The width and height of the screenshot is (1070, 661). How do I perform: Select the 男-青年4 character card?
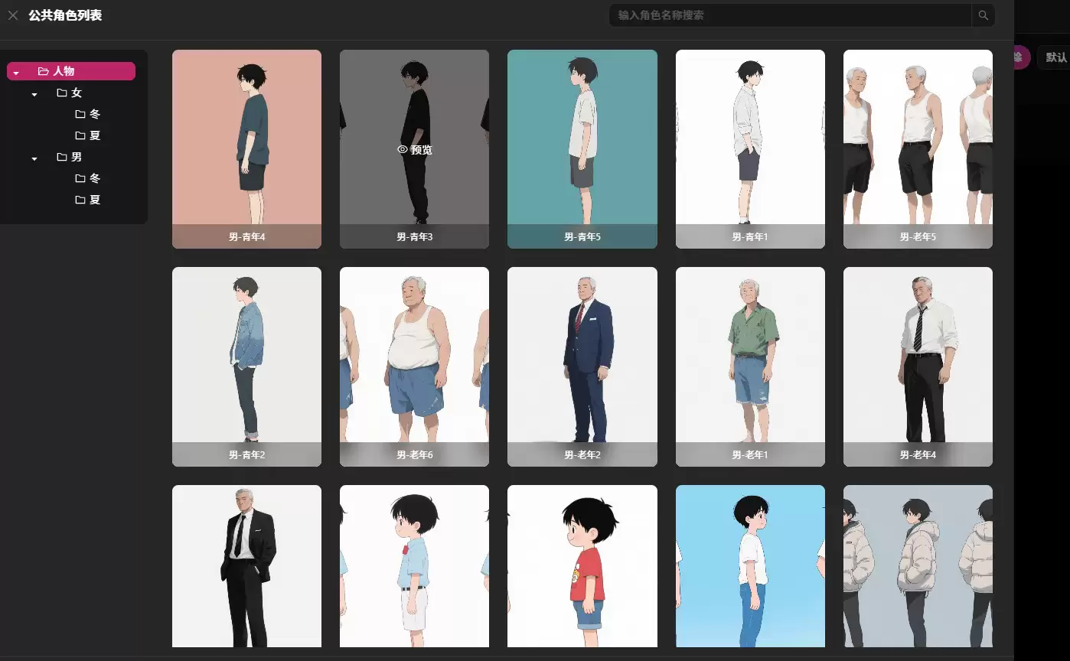click(246, 149)
